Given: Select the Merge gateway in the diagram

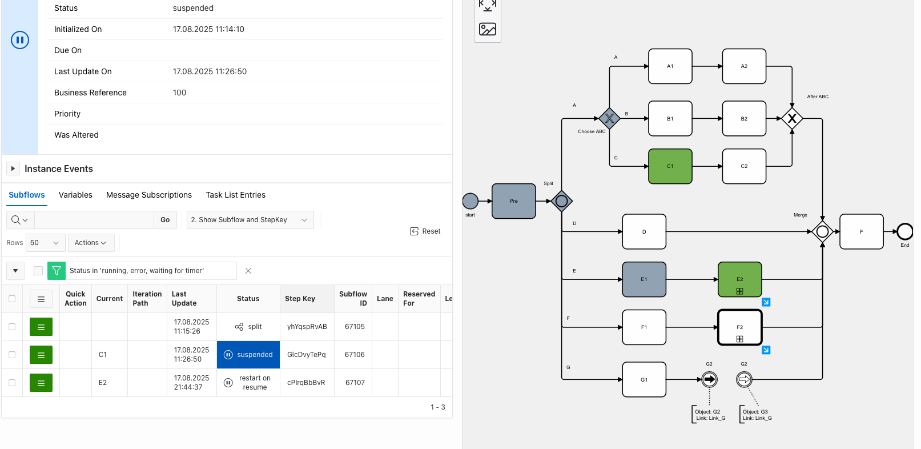Looking at the screenshot, I should point(823,231).
